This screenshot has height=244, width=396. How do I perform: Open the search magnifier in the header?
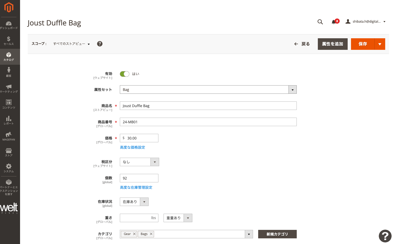[x=320, y=22]
